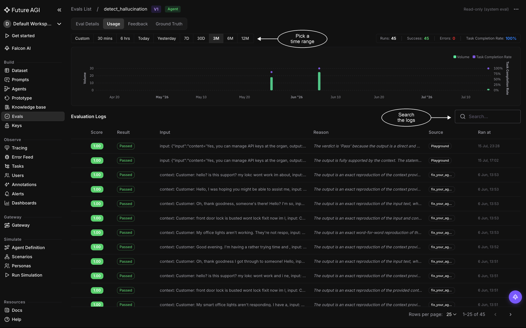
Task: Select 30 mins time range
Action: pyautogui.click(x=105, y=38)
